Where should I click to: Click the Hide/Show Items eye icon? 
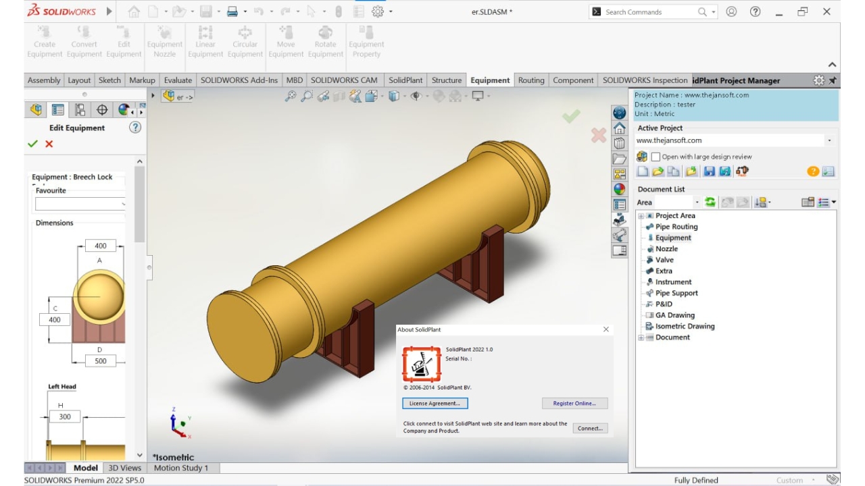click(x=416, y=97)
